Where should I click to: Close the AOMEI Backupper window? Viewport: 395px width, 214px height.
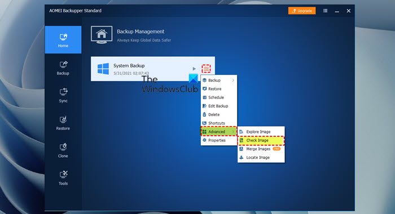point(348,11)
